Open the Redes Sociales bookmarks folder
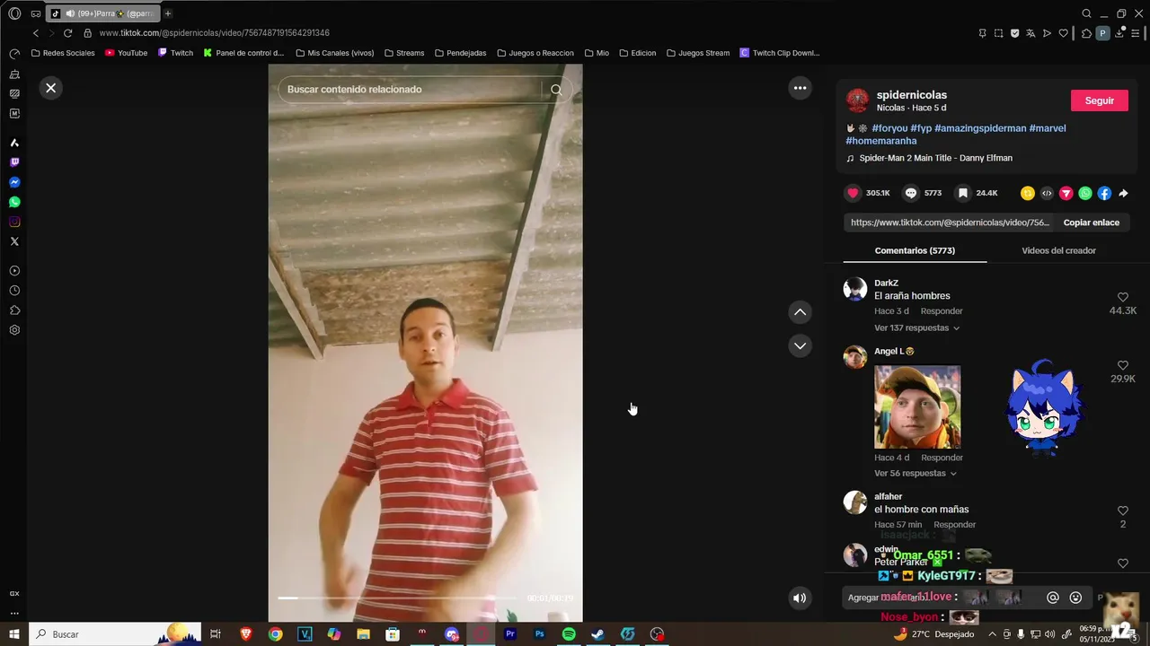Viewport: 1150px width, 646px height. [63, 53]
